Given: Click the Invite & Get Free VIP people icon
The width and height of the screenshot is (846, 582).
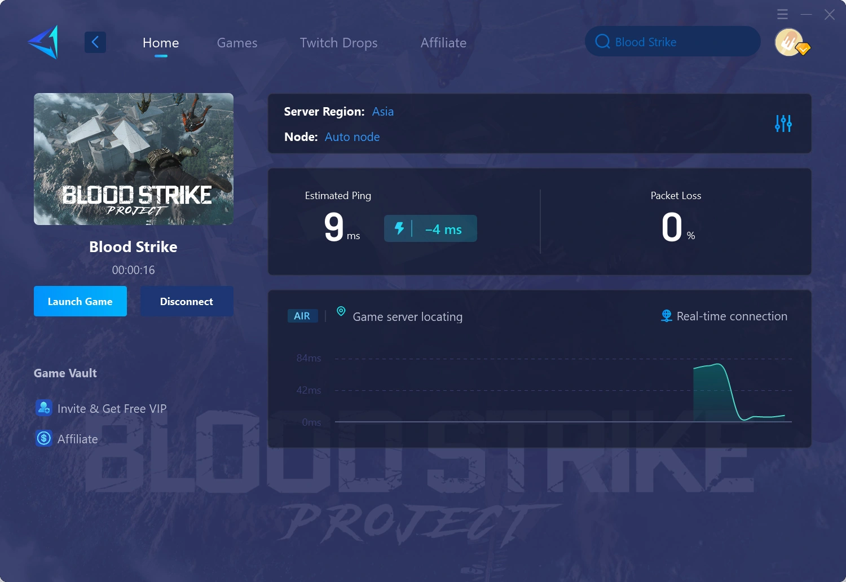Looking at the screenshot, I should (44, 408).
